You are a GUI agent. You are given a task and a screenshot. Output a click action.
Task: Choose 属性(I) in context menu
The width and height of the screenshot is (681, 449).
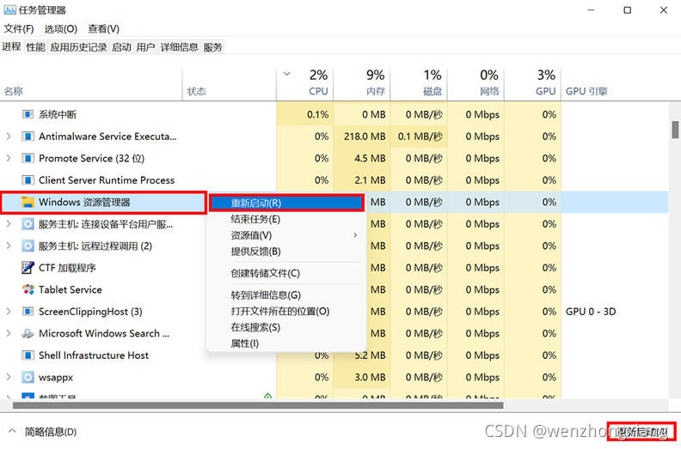245,343
